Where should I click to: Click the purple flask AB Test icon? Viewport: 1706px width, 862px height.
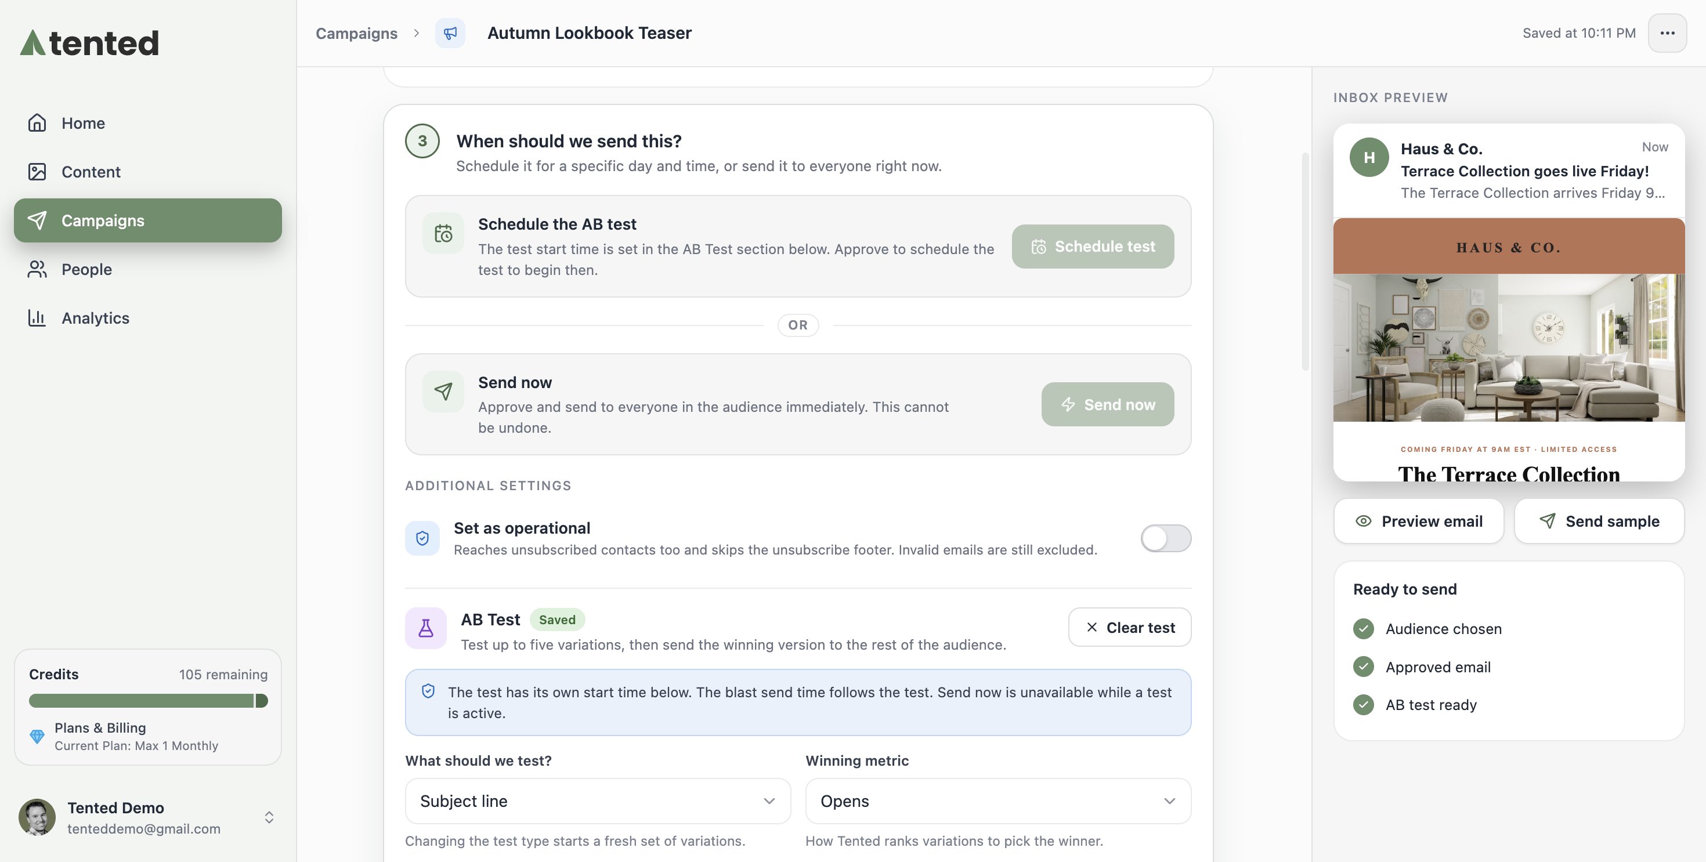pos(426,628)
